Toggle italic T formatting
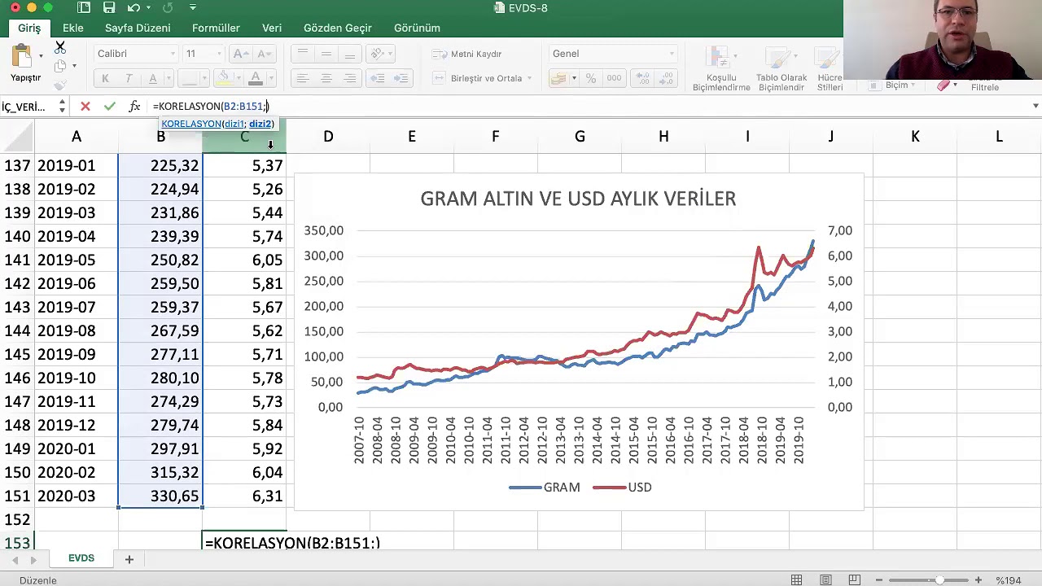1042x586 pixels. point(129,78)
